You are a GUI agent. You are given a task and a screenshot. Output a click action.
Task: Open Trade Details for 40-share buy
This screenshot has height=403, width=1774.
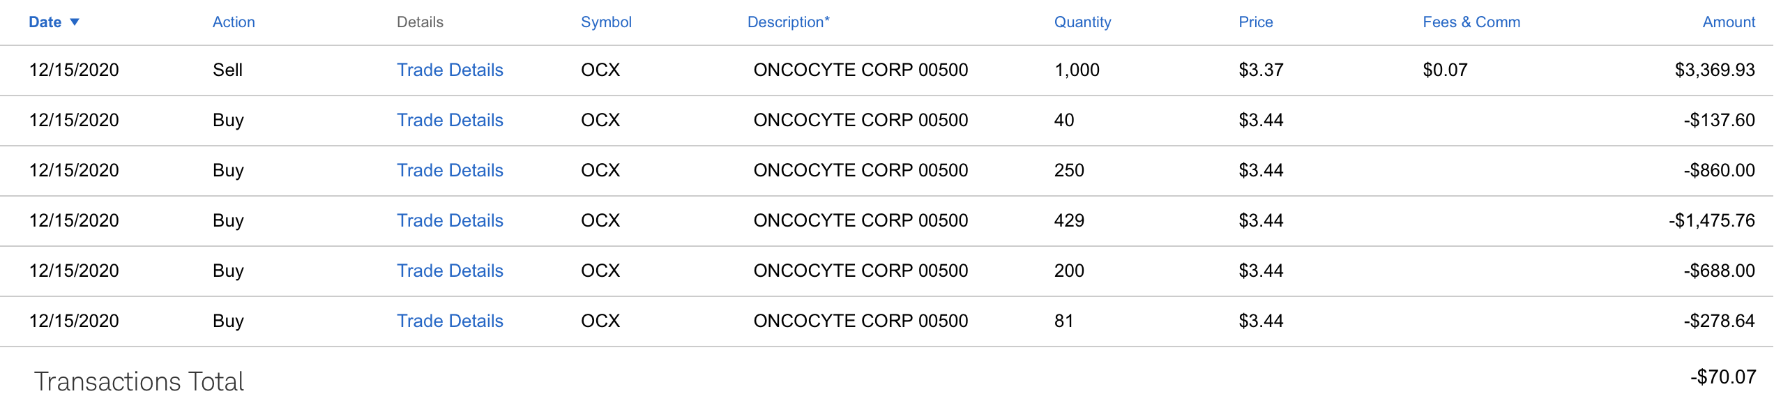[450, 120]
